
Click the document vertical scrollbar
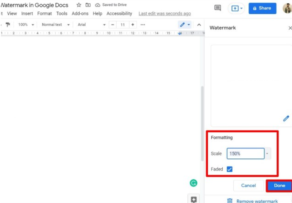[202, 124]
